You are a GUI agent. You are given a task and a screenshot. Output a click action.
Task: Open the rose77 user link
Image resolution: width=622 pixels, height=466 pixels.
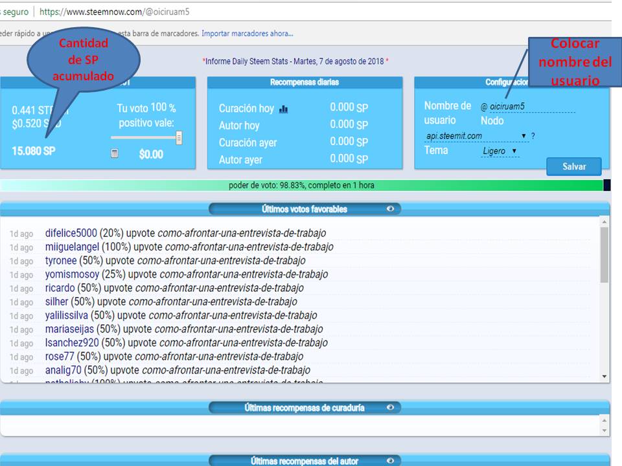point(60,356)
